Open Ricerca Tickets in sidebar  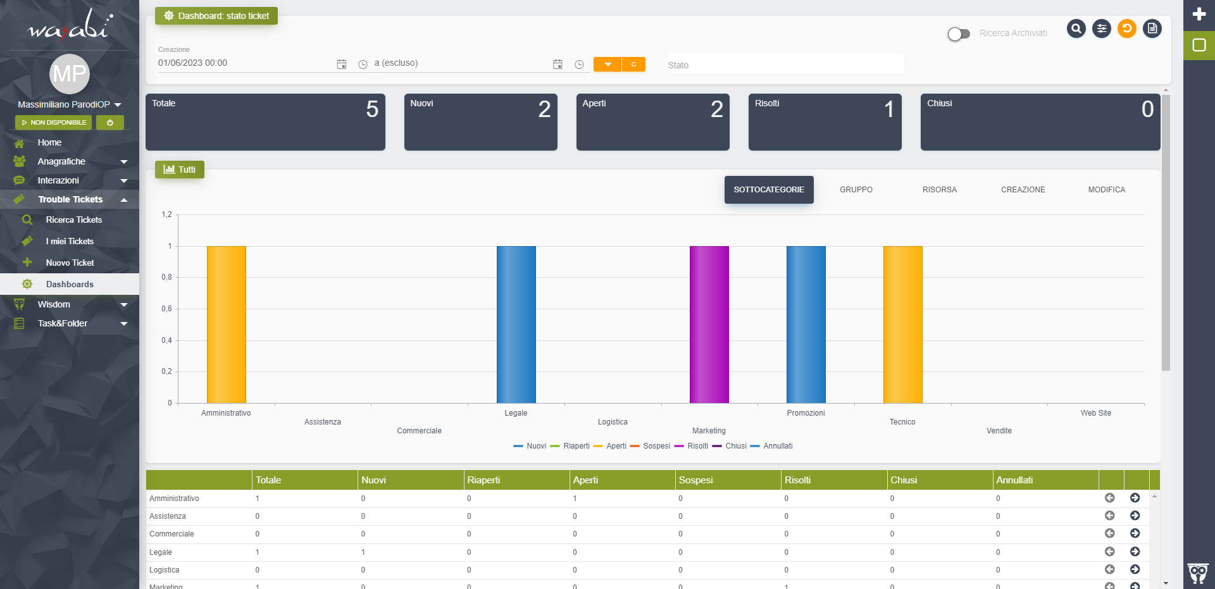point(73,220)
